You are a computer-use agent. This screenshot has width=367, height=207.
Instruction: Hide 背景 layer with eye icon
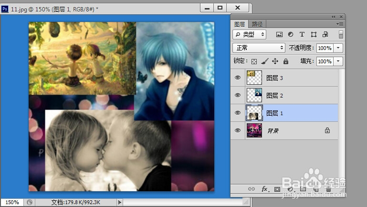pos(238,130)
